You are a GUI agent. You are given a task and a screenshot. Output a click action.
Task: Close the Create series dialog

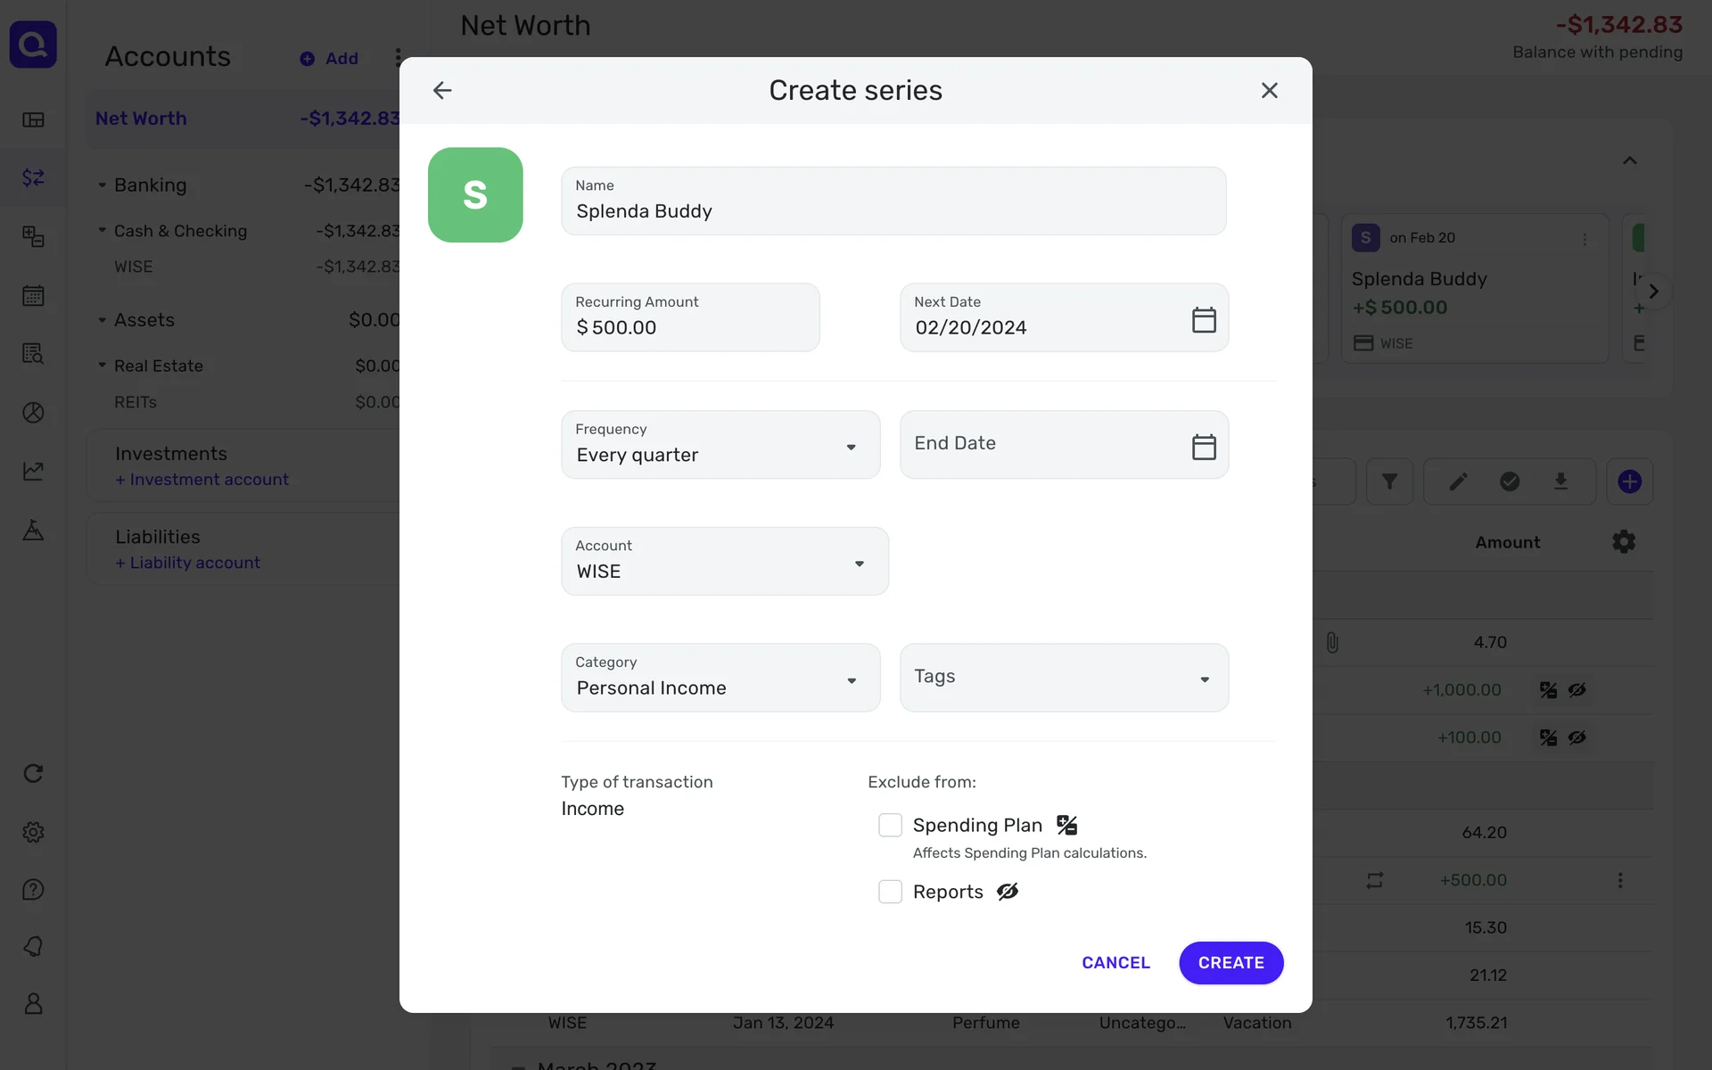coord(1269,90)
